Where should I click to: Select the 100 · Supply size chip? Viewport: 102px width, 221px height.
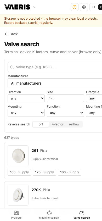[19, 172]
